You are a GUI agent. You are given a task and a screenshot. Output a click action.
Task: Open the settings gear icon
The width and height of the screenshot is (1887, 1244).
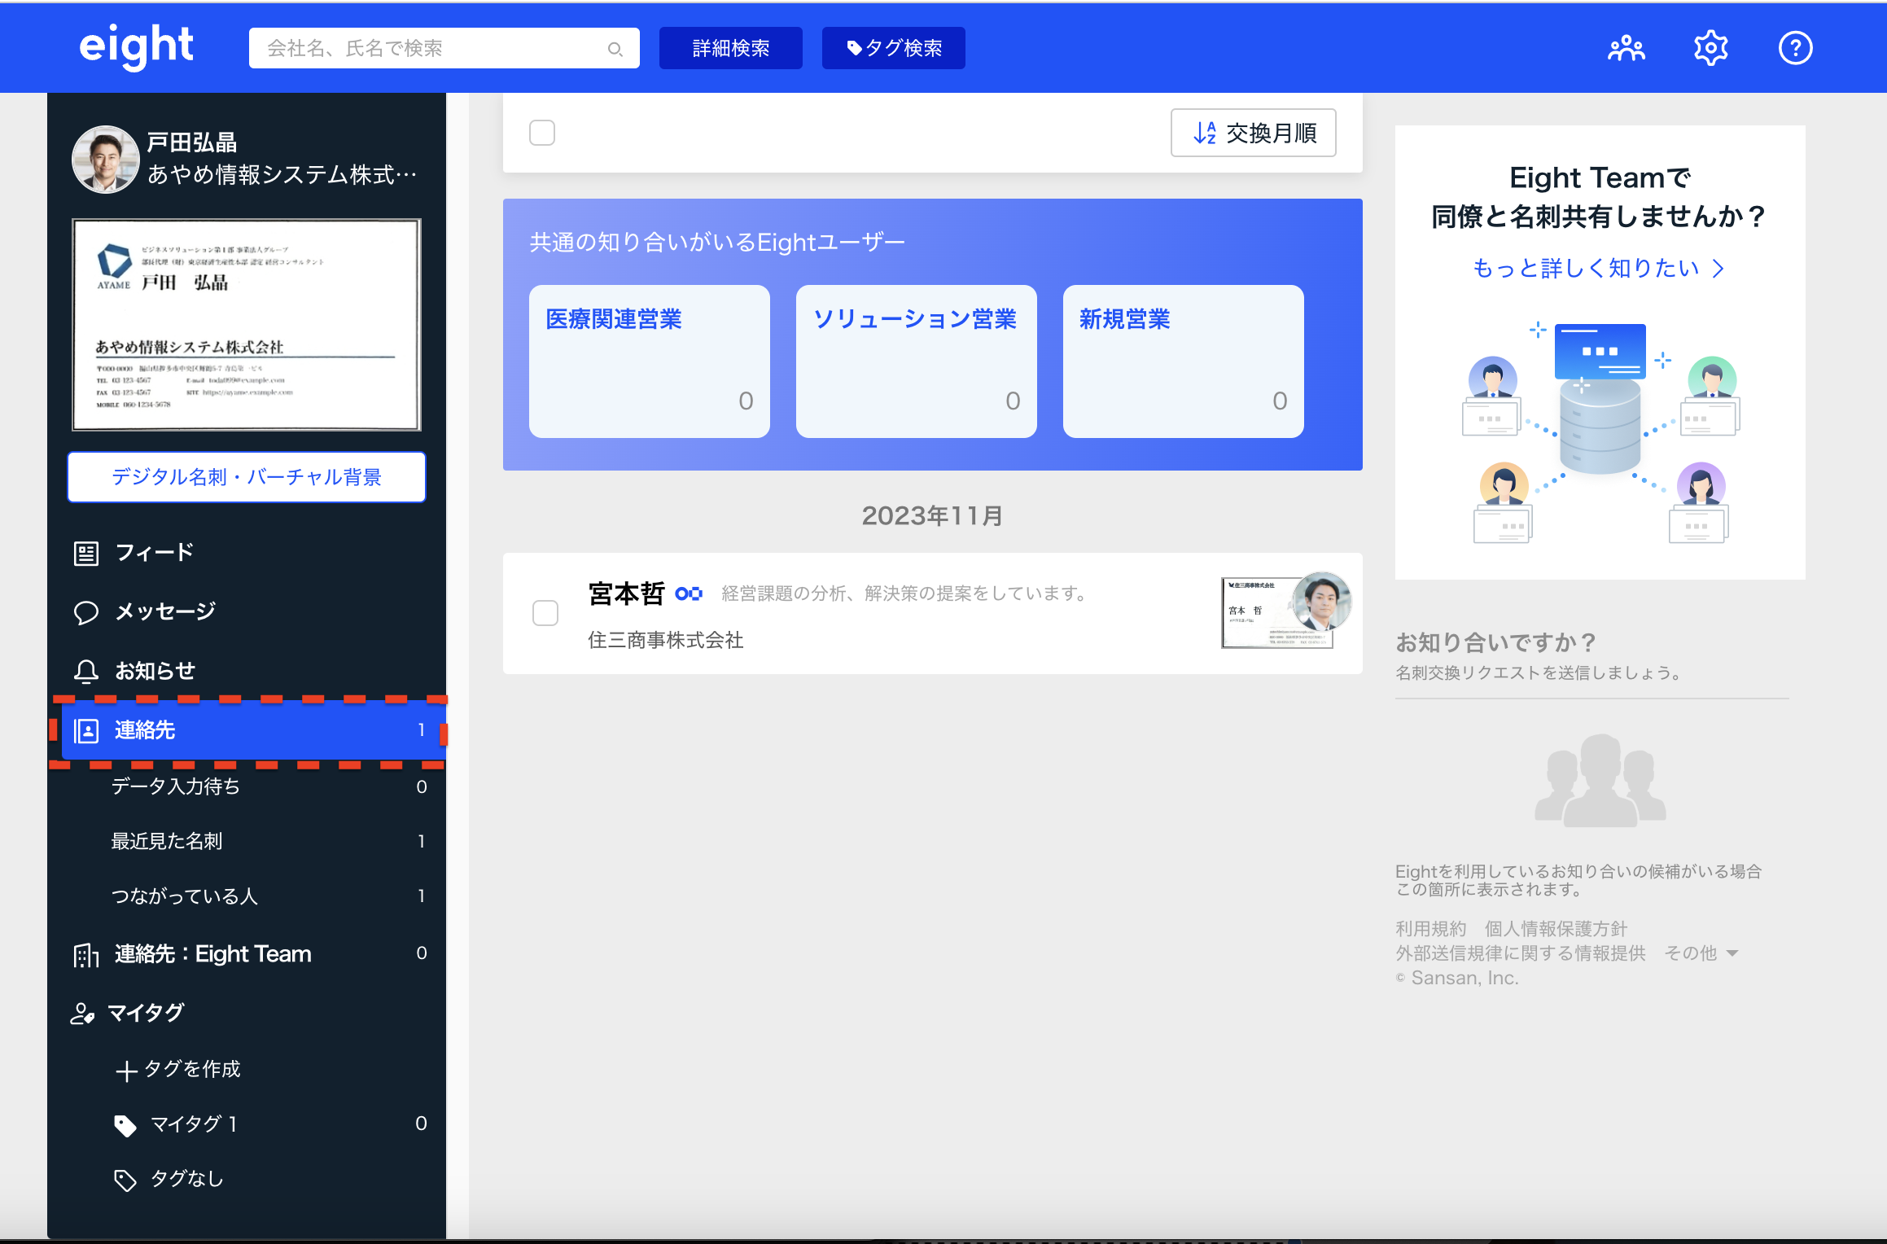point(1710,48)
